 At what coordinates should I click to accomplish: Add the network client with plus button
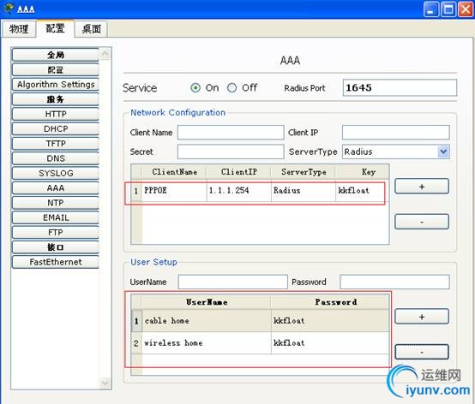pos(421,187)
